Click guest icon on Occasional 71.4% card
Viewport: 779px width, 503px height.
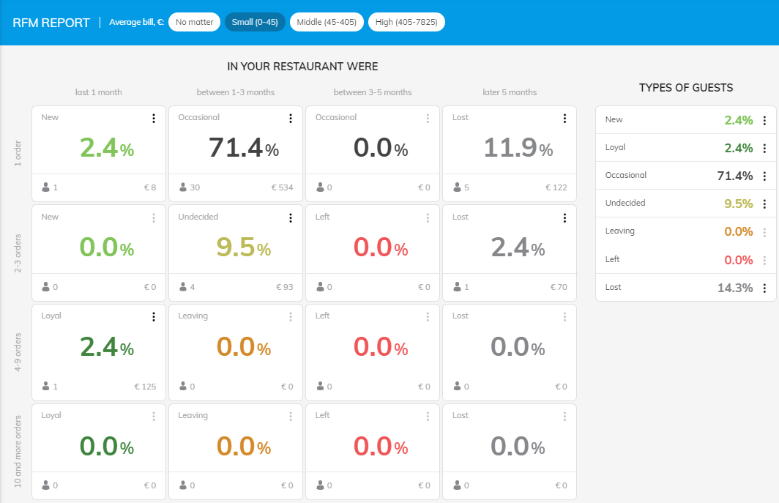click(x=183, y=188)
